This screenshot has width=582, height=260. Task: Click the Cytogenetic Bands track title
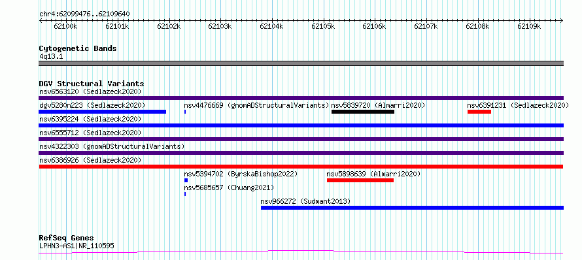[78, 48]
